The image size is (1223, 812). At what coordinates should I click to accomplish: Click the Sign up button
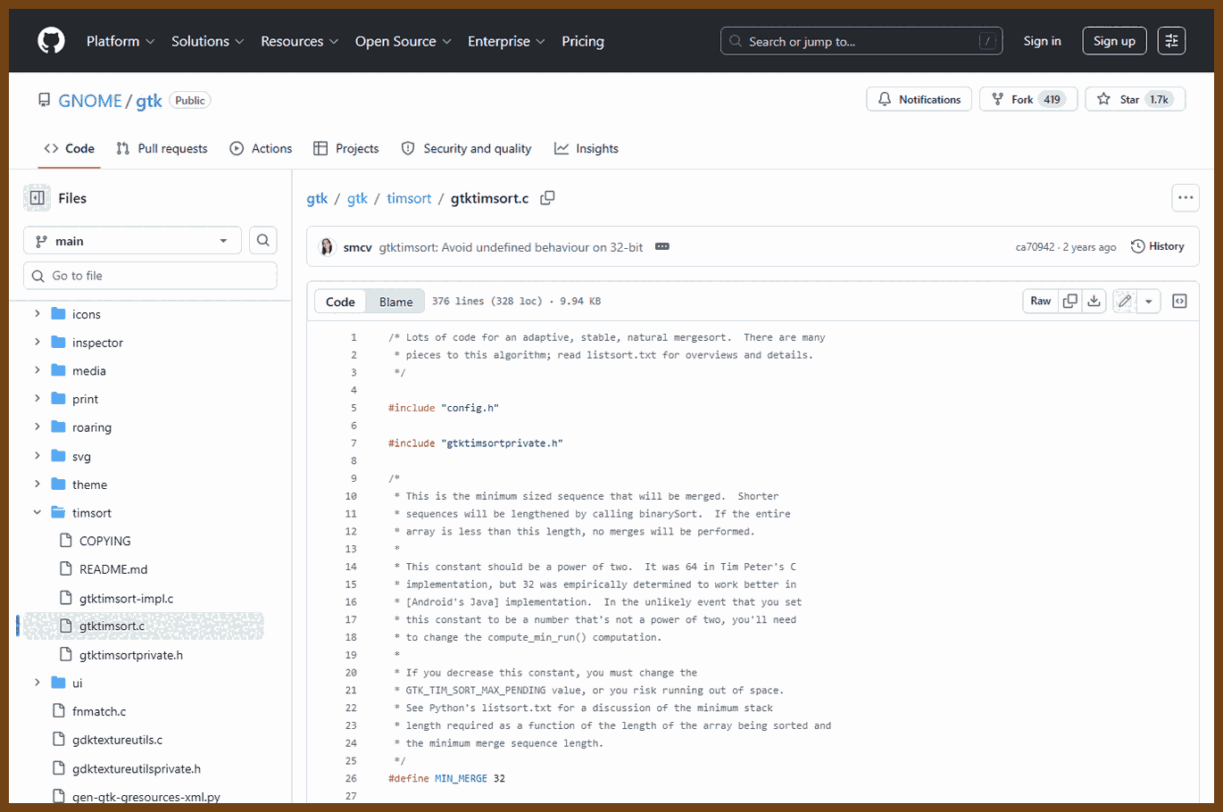[1114, 41]
